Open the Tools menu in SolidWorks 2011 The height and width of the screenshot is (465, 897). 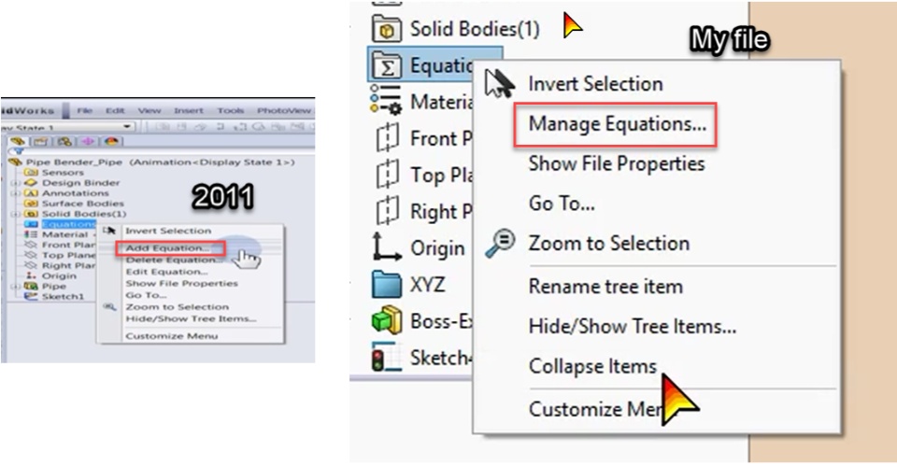tap(230, 110)
